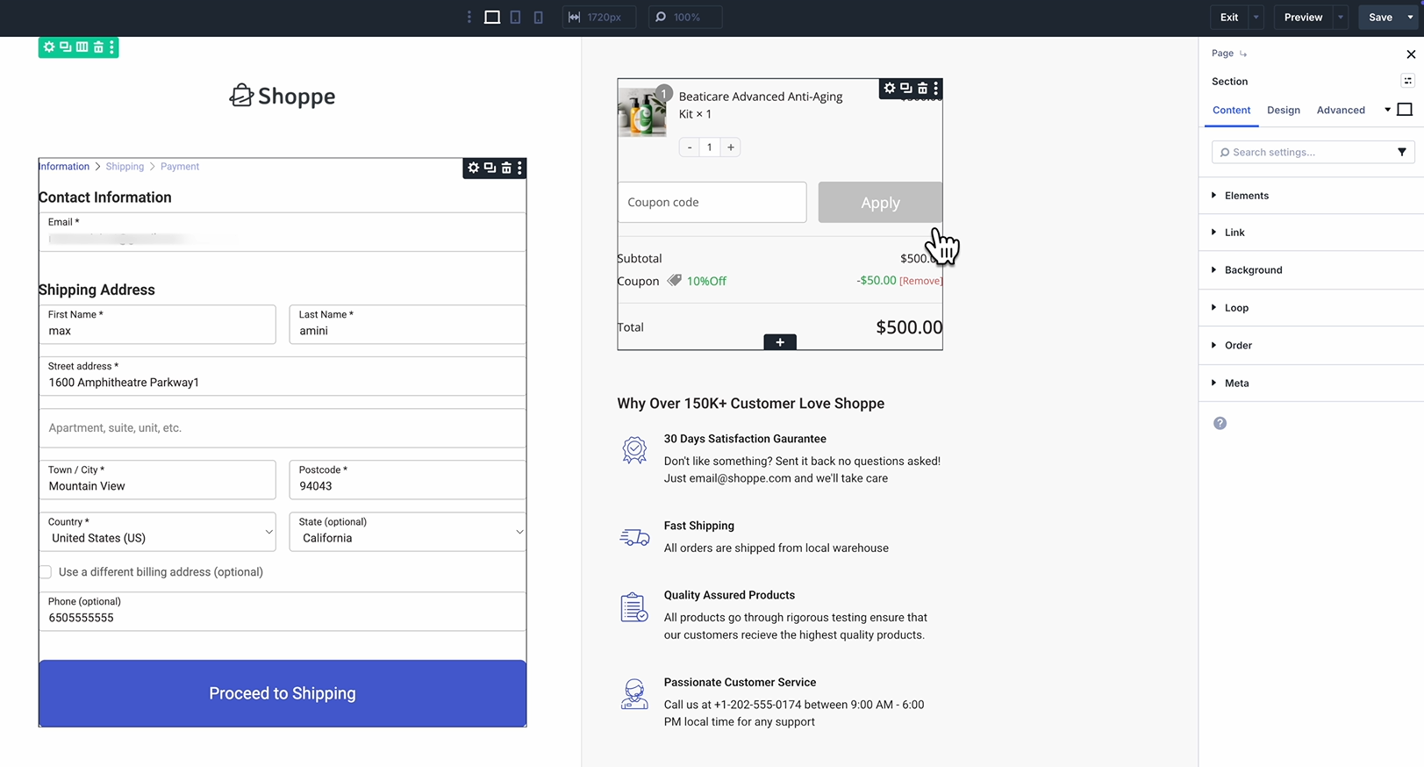Image resolution: width=1424 pixels, height=767 pixels.
Task: Delete the checkout form module
Action: coord(506,168)
